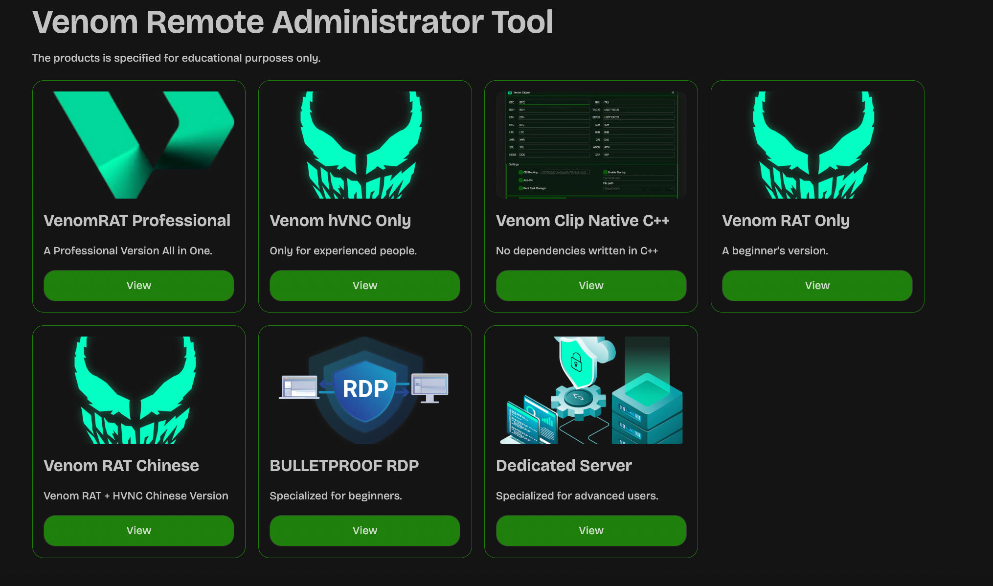Image resolution: width=993 pixels, height=586 pixels.
Task: Click the Venom Clip Native C++ screenshot thumbnail
Action: coord(591,145)
